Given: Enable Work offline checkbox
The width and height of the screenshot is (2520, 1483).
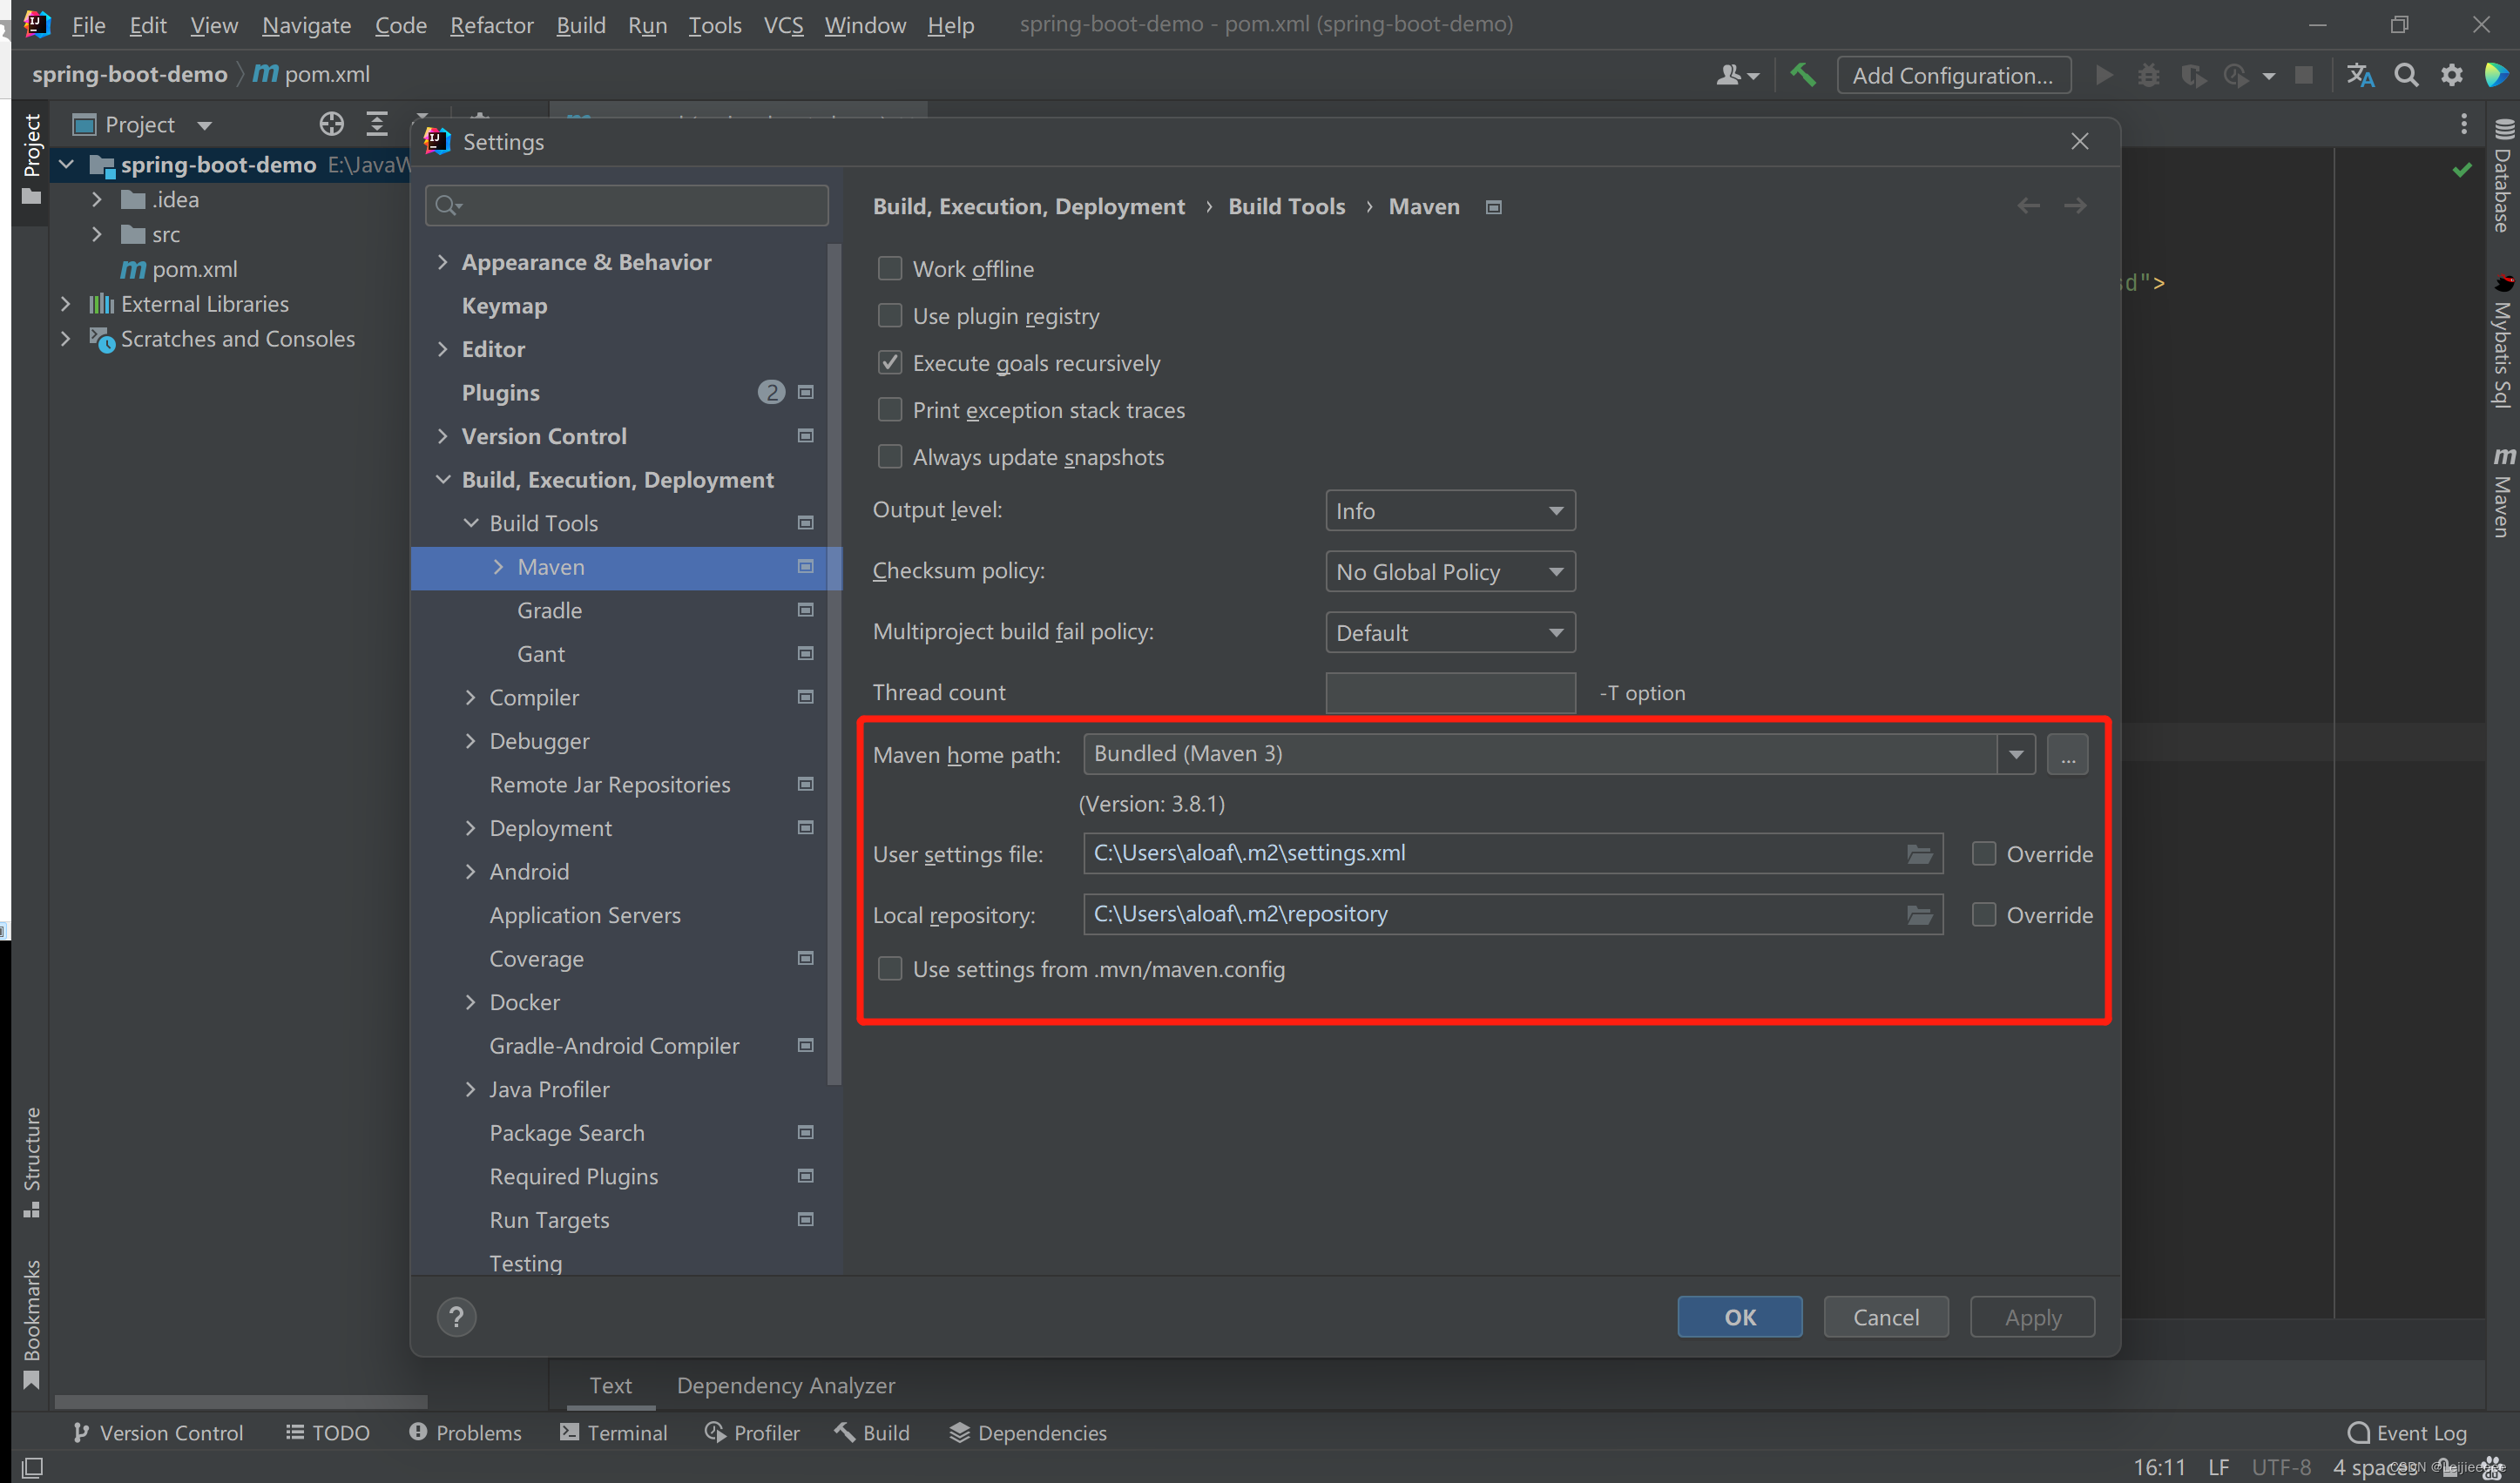Looking at the screenshot, I should click(x=888, y=266).
